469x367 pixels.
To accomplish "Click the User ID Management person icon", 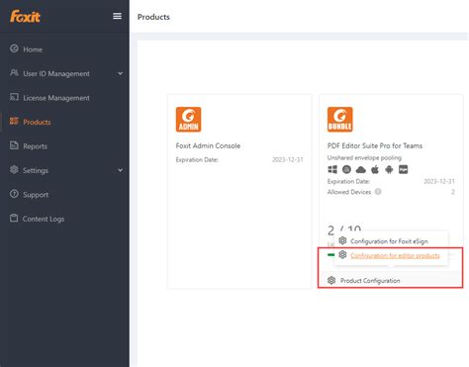I will coord(14,73).
